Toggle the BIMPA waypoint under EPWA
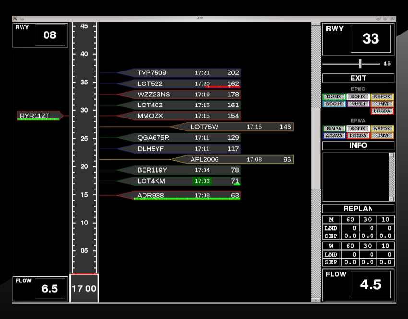Viewport: 408px width, 319px height. [x=334, y=129]
